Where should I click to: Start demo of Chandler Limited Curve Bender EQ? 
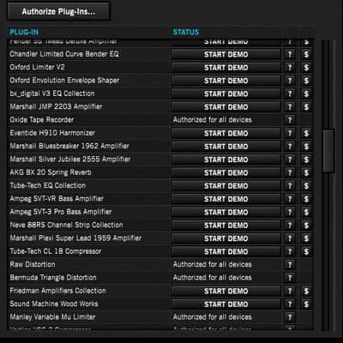click(x=226, y=54)
